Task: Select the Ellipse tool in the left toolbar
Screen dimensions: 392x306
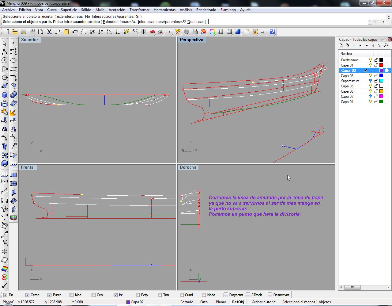Action: pyautogui.click(x=13, y=60)
